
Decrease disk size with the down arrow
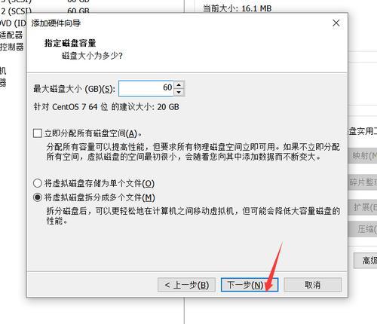tap(179, 92)
